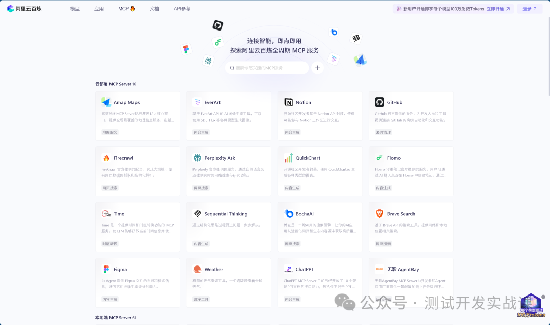Open the 模型 menu item
Viewport: 550px width, 325px height.
[75, 9]
